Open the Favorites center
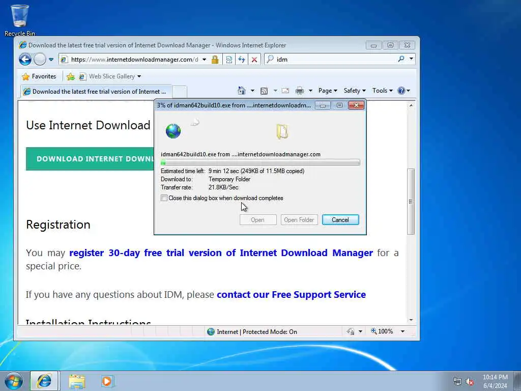This screenshot has height=391, width=521. pos(39,76)
